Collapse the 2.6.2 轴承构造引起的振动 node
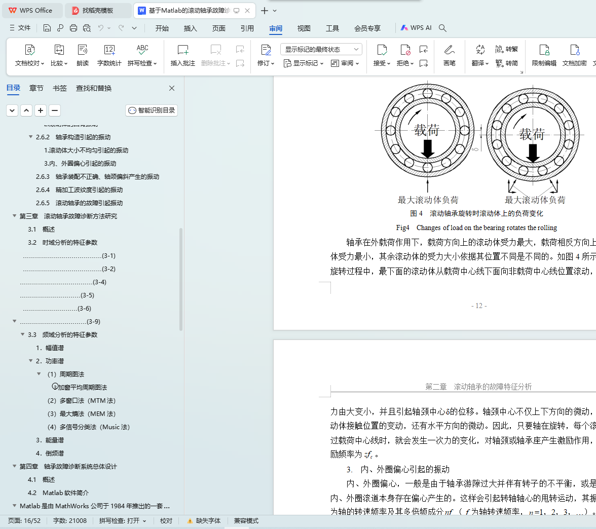Screen dimensions: 596x529 click(x=31, y=137)
